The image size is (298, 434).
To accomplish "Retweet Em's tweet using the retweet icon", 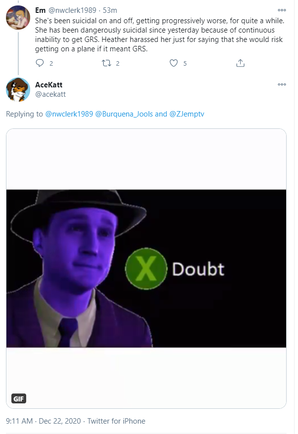I will tap(106, 63).
